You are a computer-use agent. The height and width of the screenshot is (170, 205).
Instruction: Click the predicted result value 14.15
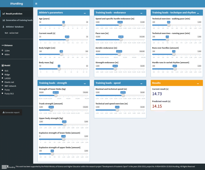coord(157,106)
